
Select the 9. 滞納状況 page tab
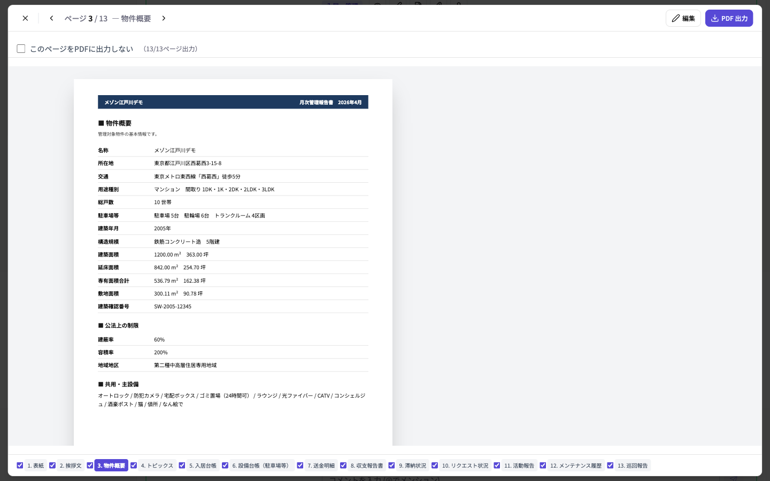click(412, 466)
